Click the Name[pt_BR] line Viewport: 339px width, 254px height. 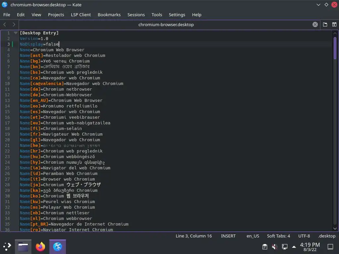(x=74, y=224)
